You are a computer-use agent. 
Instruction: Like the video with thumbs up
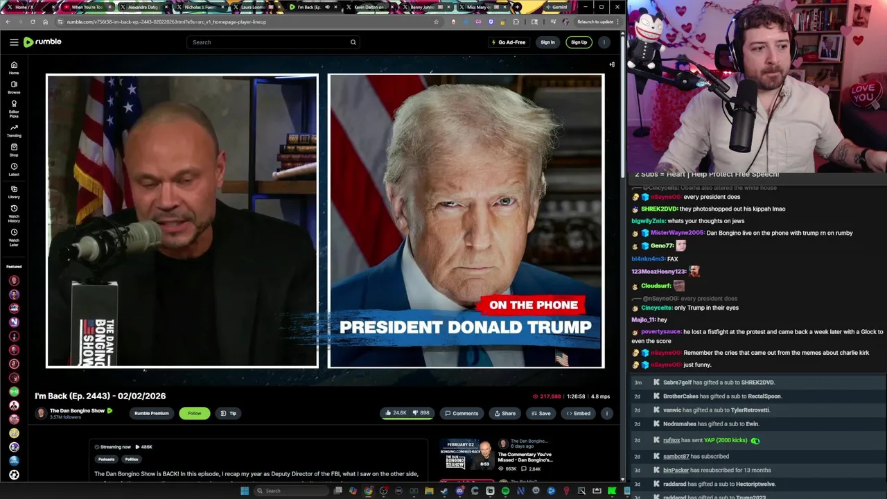[x=396, y=413]
